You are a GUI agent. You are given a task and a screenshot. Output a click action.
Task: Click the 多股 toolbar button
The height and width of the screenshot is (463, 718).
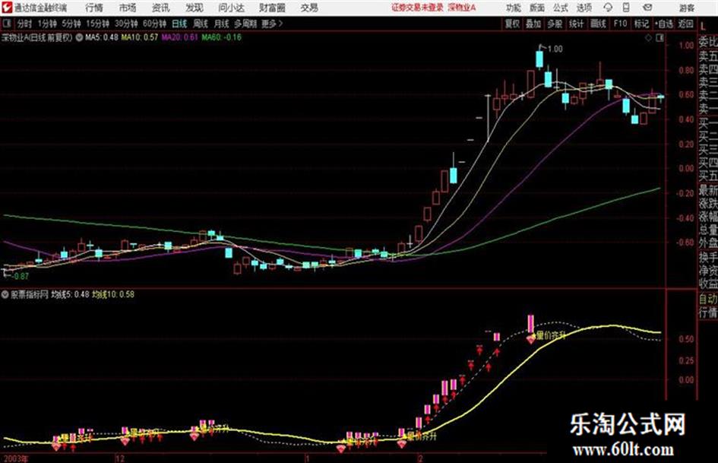[555, 24]
